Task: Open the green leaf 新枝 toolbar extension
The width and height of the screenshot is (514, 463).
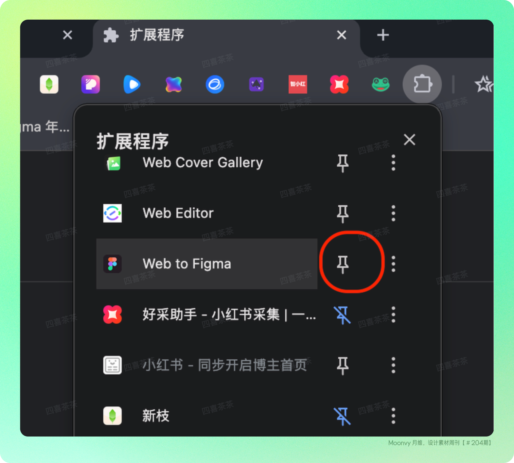Action: click(49, 84)
